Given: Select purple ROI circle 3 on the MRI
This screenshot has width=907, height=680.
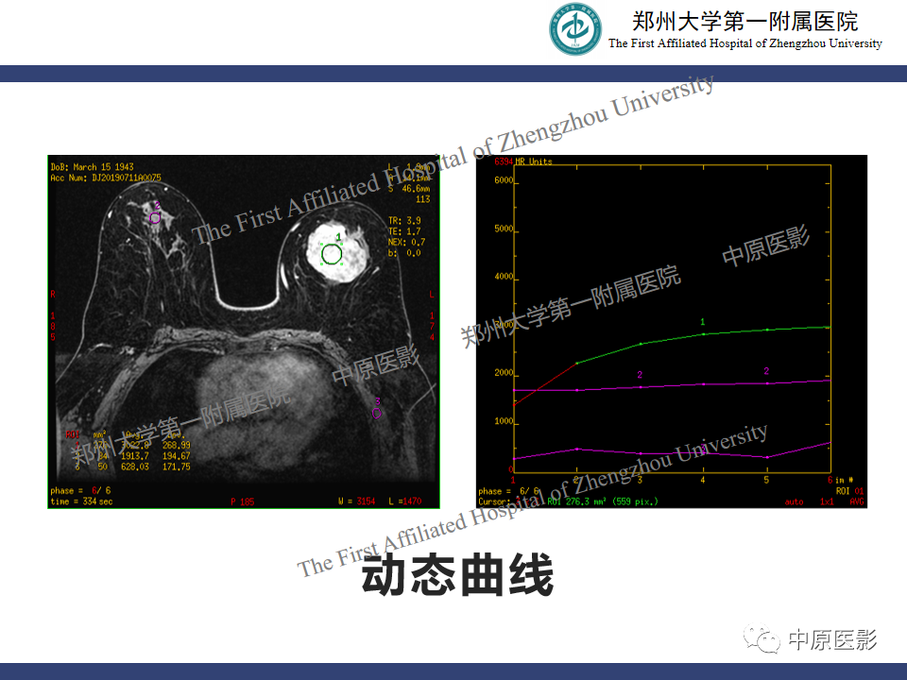Looking at the screenshot, I should [x=377, y=413].
